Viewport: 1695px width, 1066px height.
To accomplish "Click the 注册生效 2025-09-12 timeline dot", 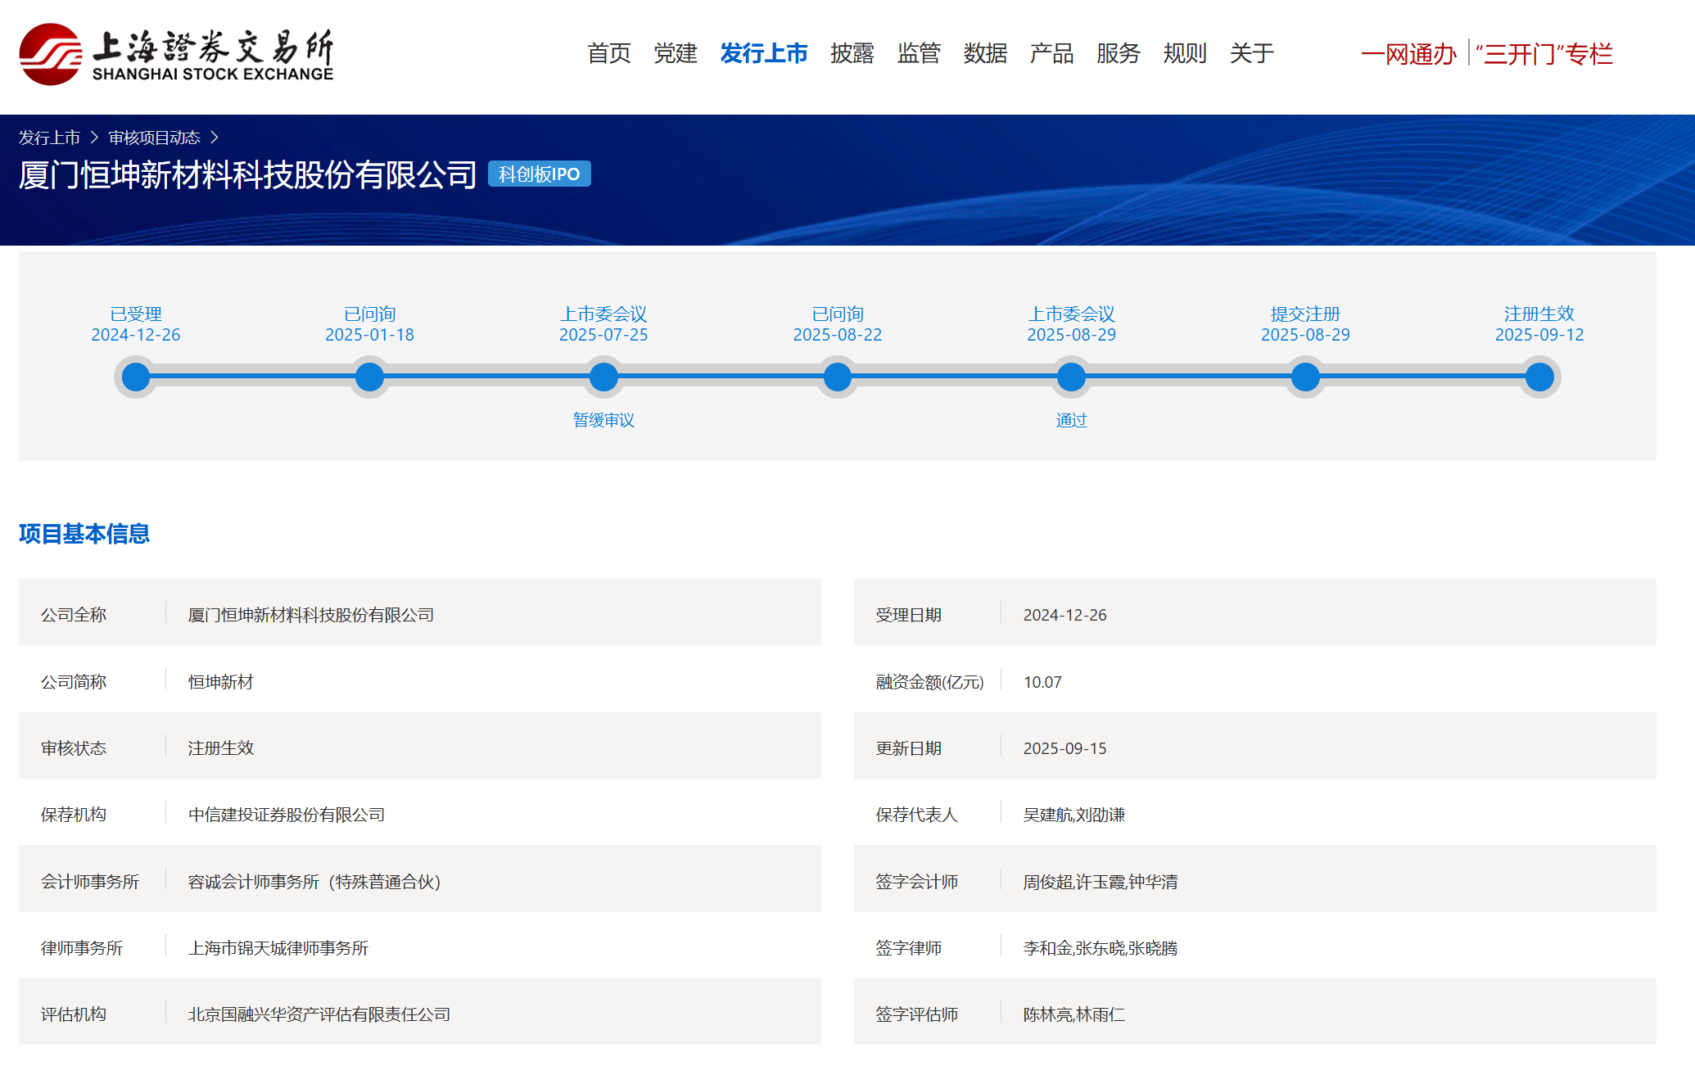I will coord(1539,377).
